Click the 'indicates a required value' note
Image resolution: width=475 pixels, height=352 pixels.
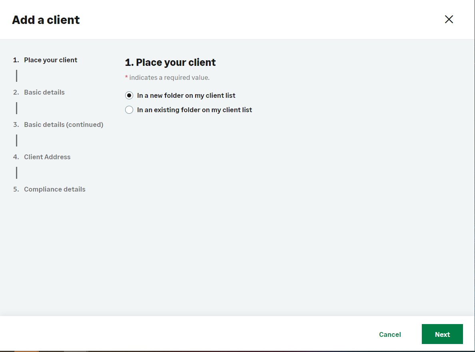click(169, 77)
